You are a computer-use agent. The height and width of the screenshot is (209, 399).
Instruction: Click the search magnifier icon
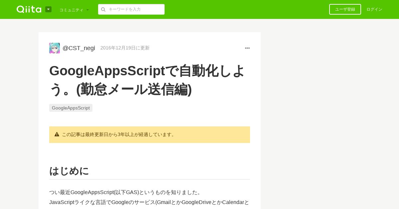pyautogui.click(x=103, y=9)
